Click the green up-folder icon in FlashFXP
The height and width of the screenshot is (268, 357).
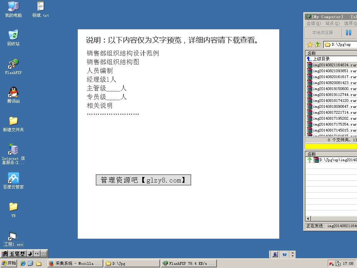click(318, 44)
